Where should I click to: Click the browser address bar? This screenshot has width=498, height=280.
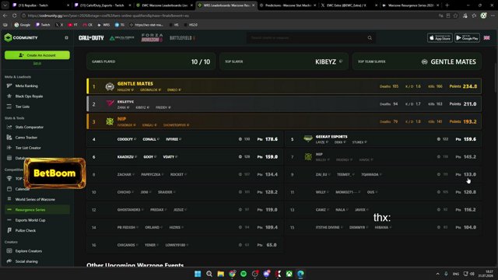pos(229,16)
